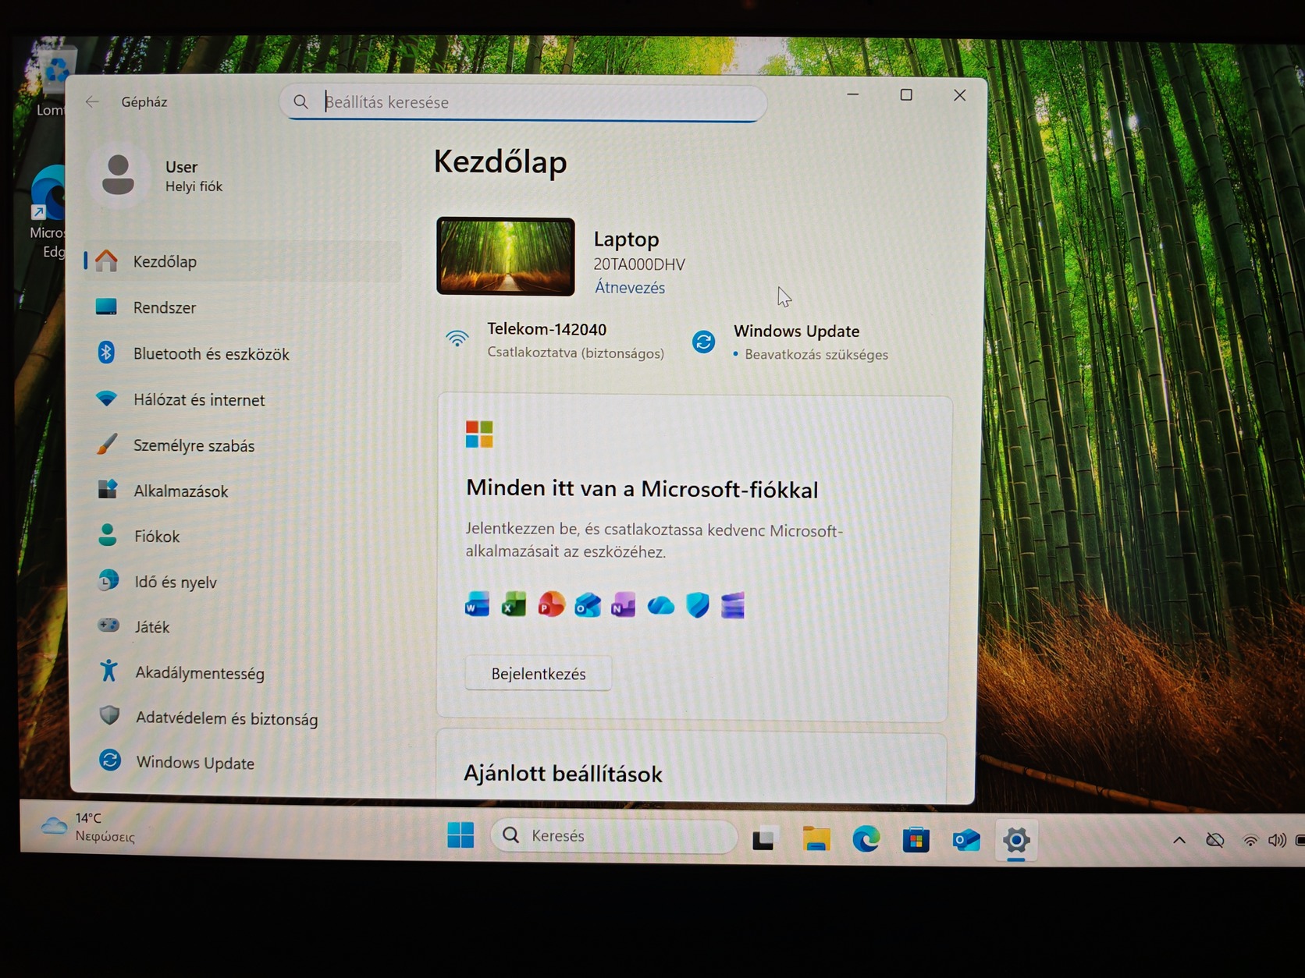
Task: Click the Minden itt van a Microsoft-fiókkal heading
Action: [642, 489]
